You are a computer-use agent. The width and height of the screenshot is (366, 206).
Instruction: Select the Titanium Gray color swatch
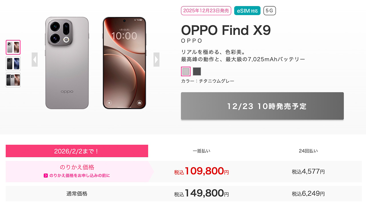(x=186, y=71)
